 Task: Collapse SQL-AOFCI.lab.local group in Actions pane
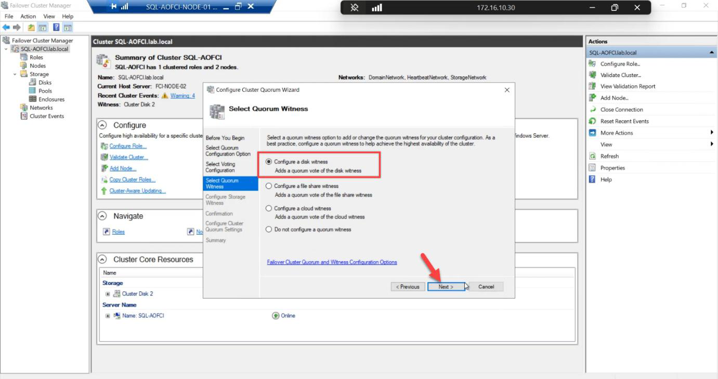(711, 52)
